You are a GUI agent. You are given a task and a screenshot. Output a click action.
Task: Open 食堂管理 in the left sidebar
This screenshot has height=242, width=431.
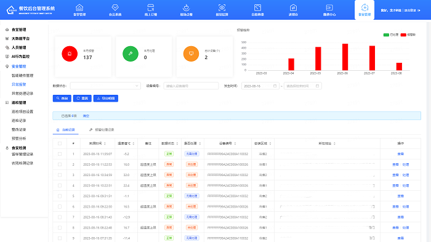click(18, 30)
